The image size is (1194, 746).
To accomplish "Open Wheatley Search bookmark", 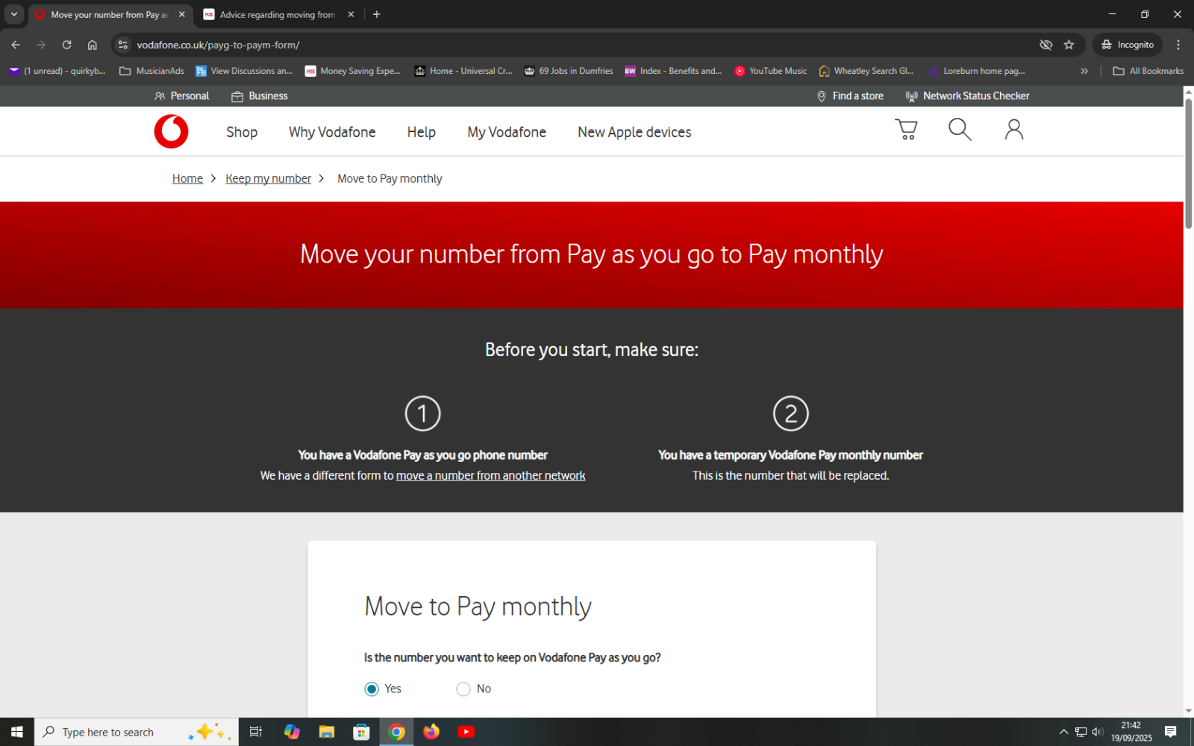I will click(x=866, y=71).
